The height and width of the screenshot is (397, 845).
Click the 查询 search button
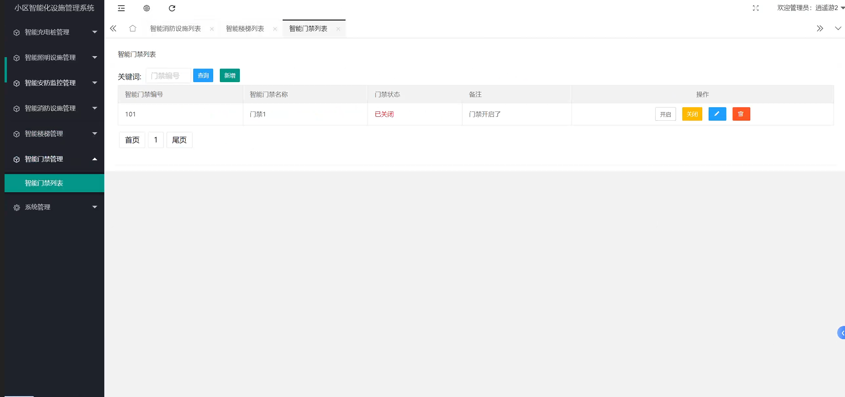tap(203, 75)
